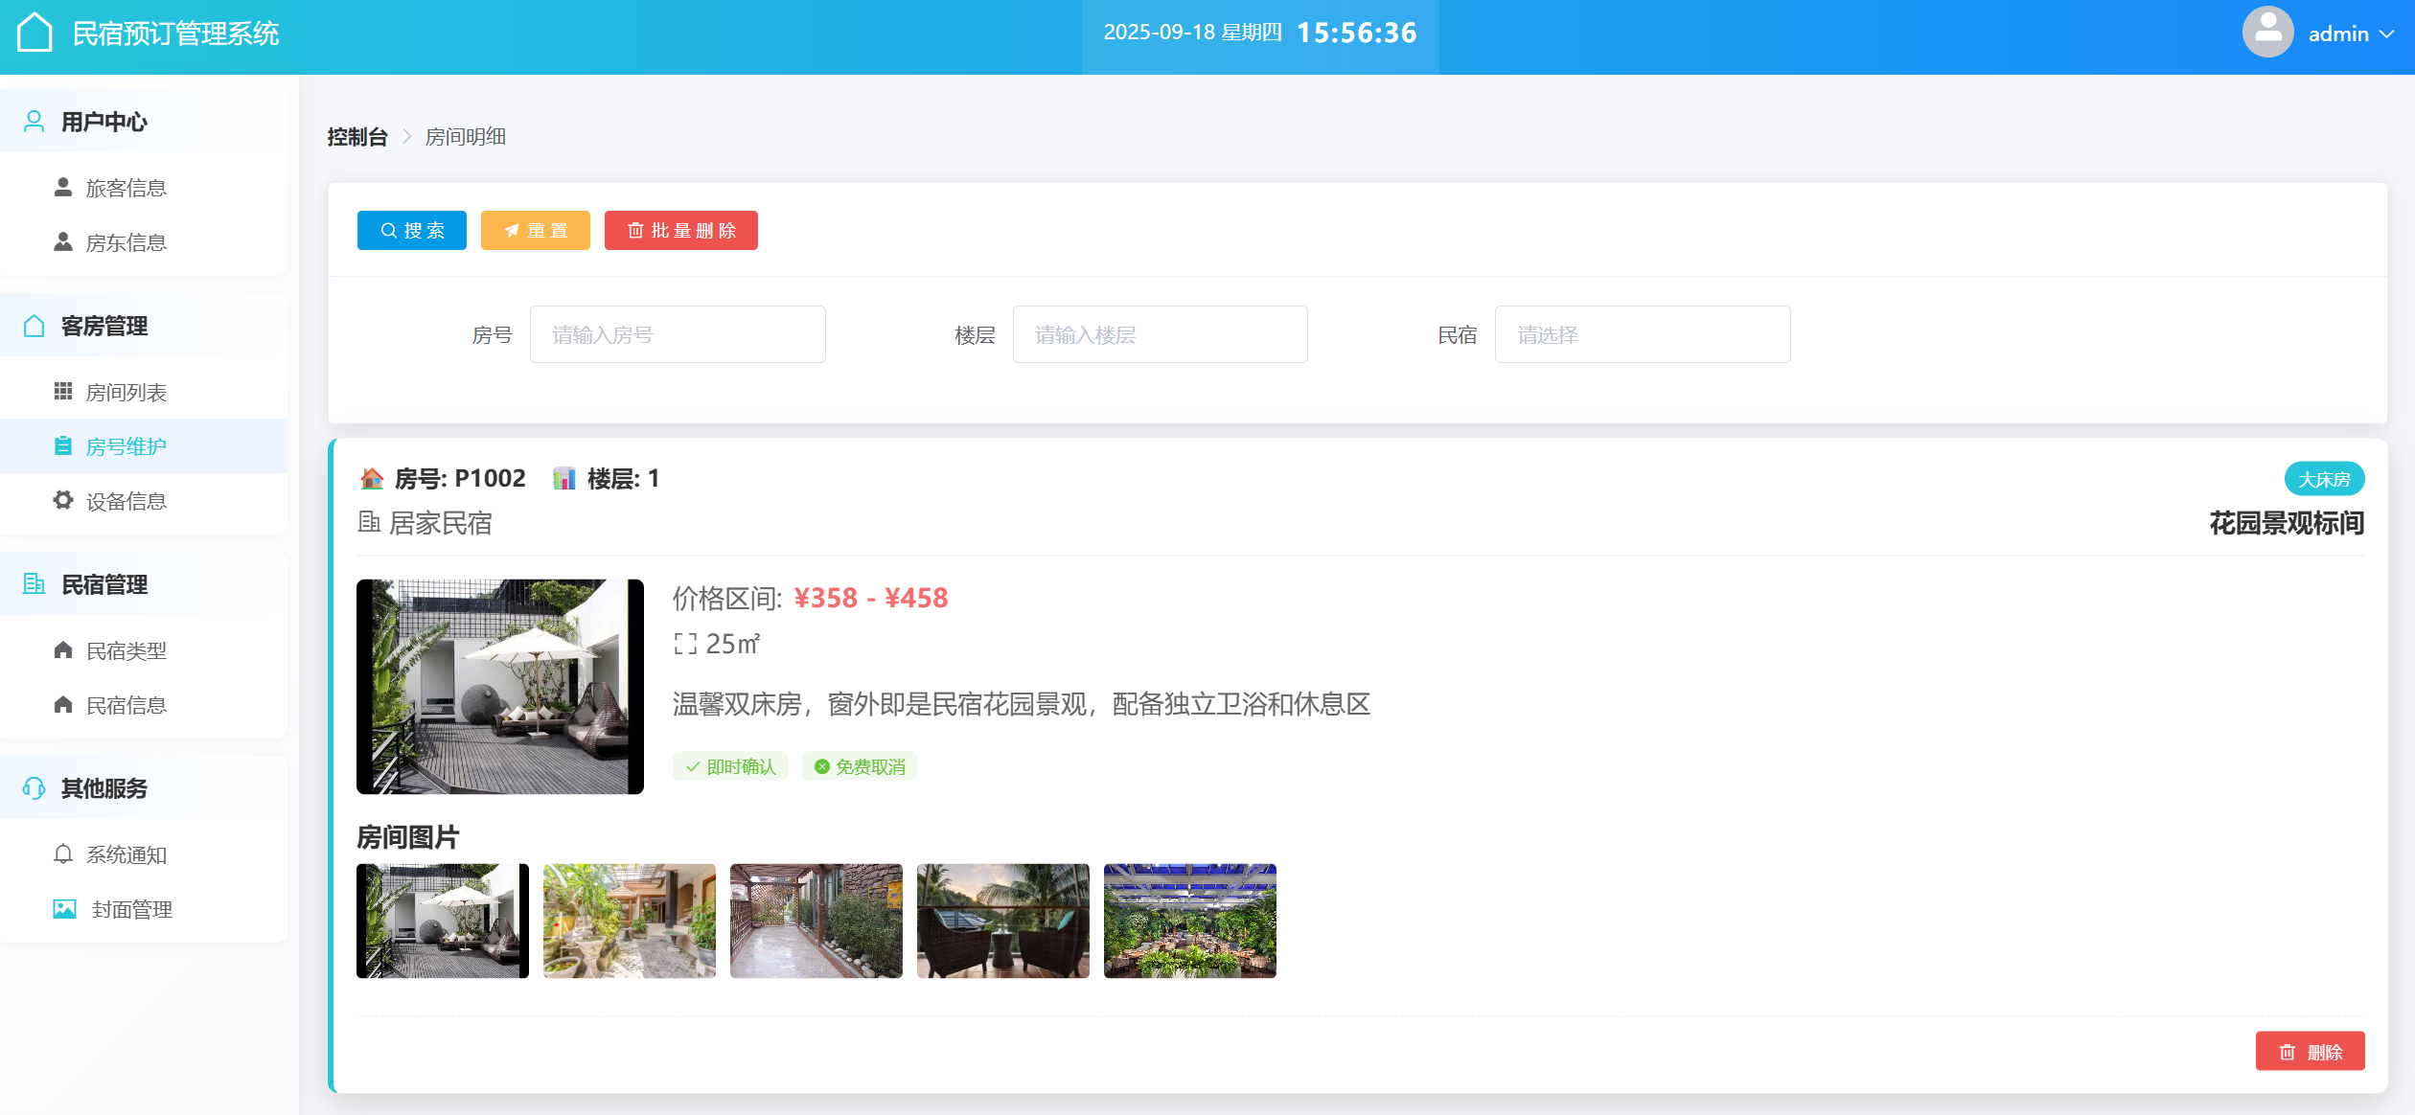Click the 封面管理 picture icon
This screenshot has height=1115, width=2415.
(x=64, y=909)
